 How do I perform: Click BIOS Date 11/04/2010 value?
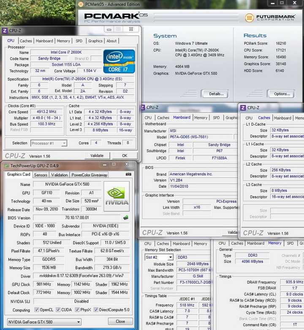click(203, 186)
